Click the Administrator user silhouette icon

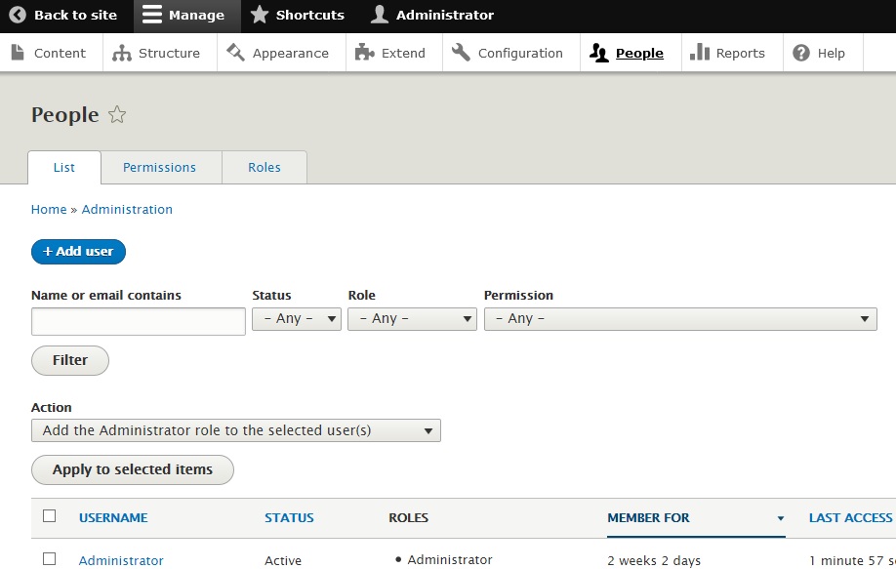tap(380, 16)
